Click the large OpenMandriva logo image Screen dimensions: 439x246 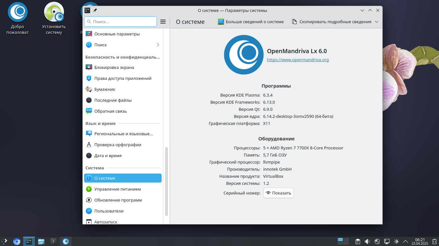tap(244, 54)
